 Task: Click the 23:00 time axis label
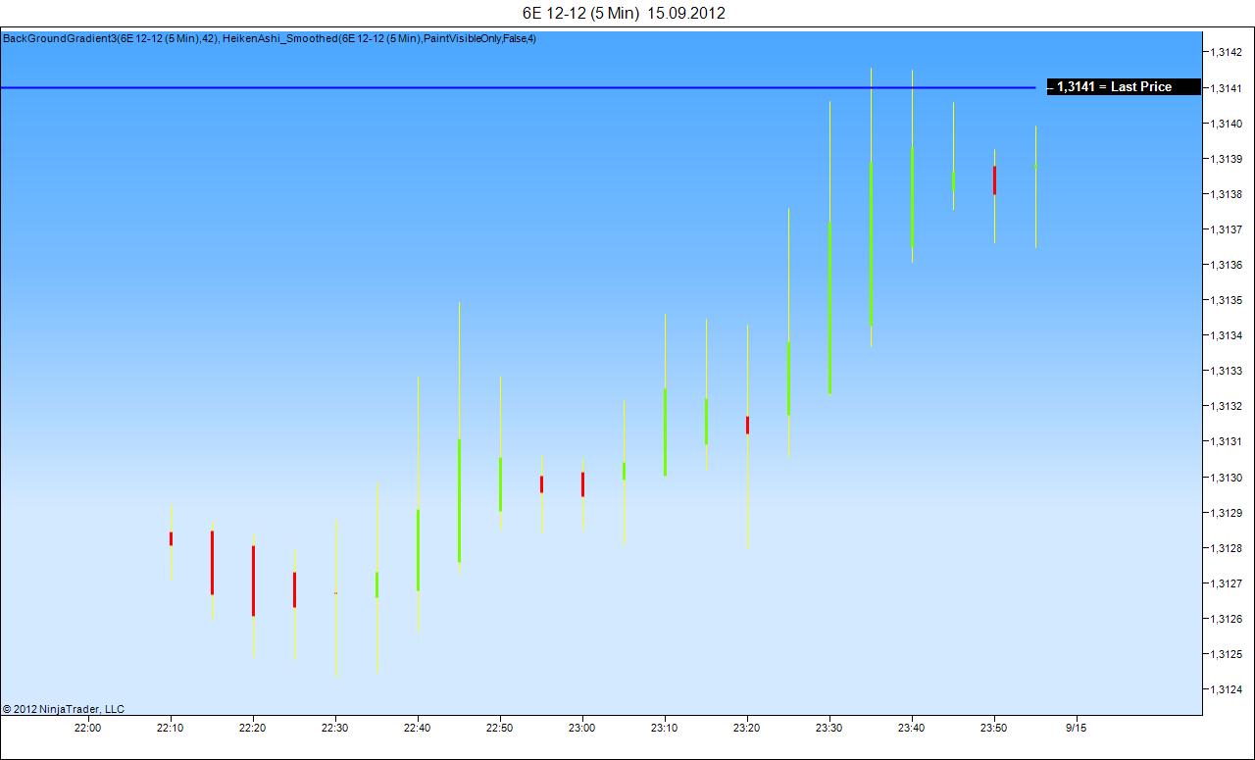[x=582, y=728]
